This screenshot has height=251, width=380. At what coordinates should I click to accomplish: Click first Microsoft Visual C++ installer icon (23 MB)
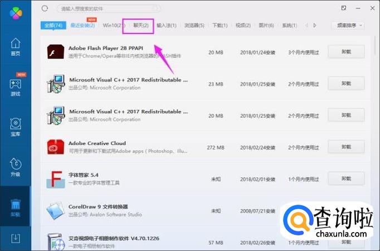click(x=56, y=84)
